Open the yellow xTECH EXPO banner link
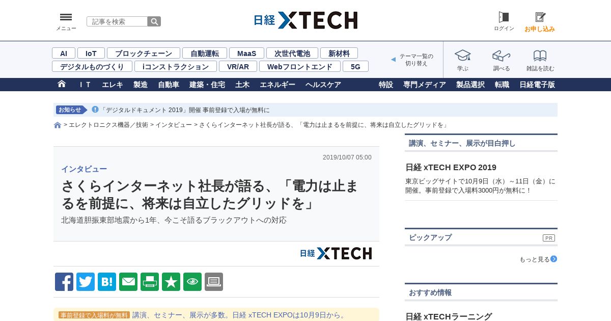 [239, 315]
